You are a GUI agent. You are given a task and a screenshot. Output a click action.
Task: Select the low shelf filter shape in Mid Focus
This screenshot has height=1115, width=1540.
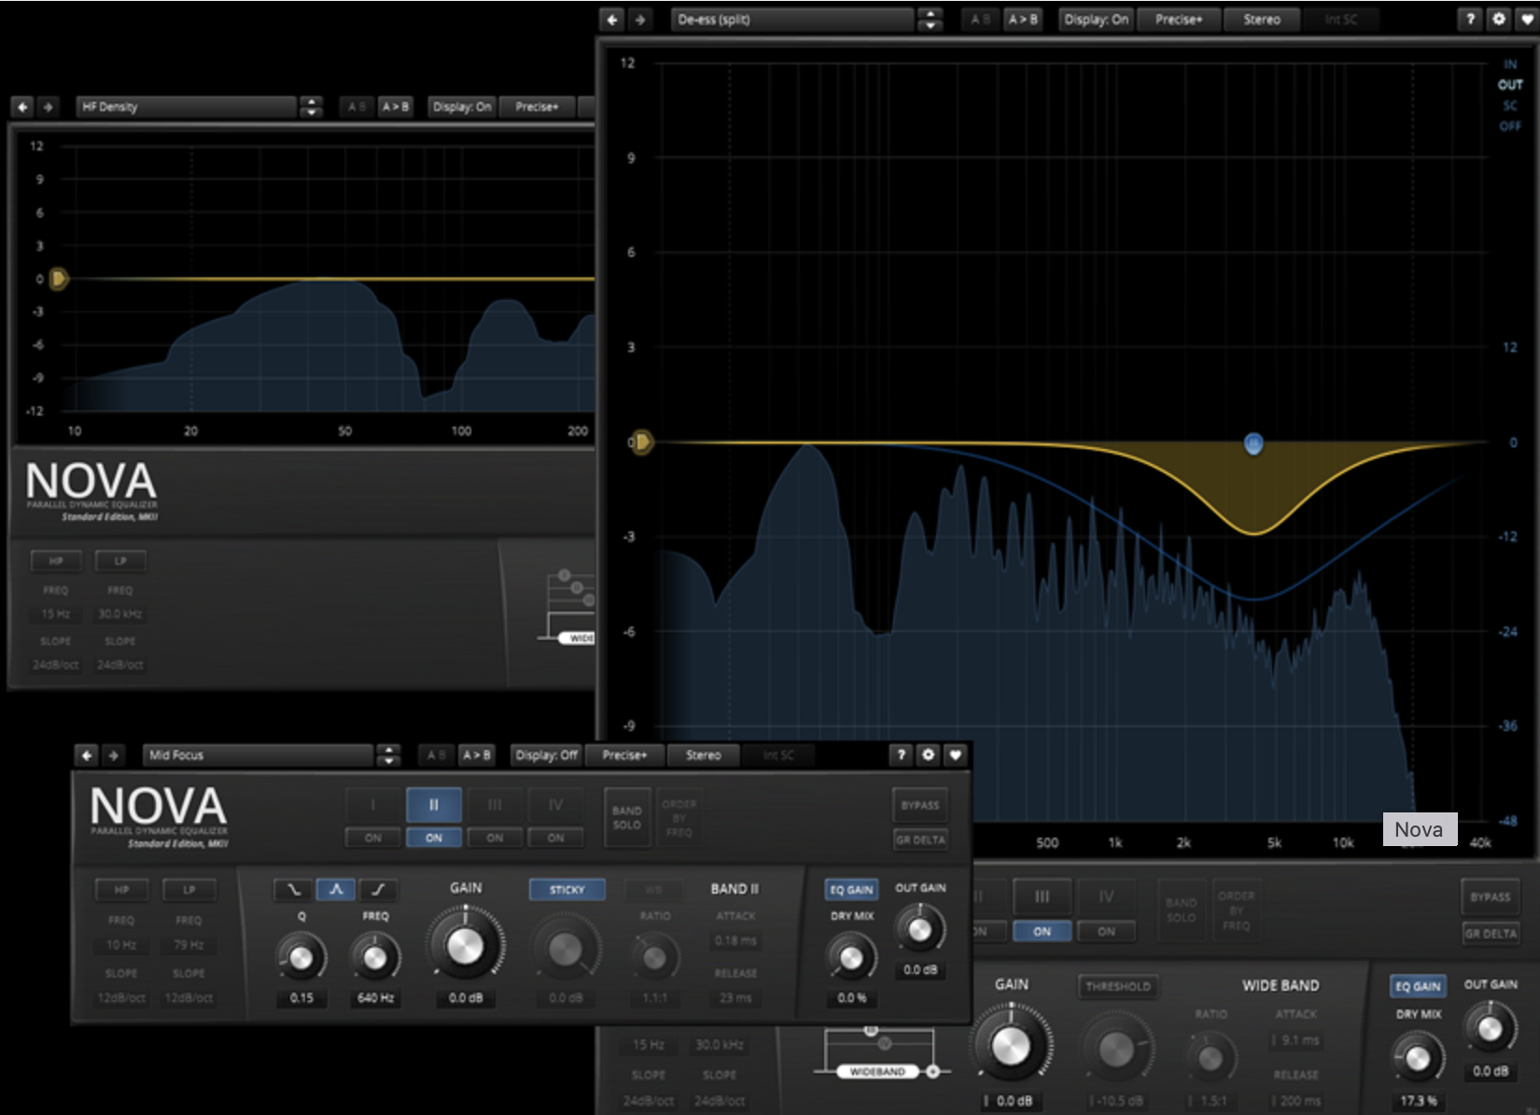(x=293, y=889)
